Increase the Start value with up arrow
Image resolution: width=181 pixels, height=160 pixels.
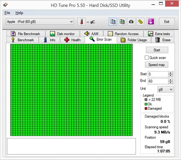coord(170,73)
